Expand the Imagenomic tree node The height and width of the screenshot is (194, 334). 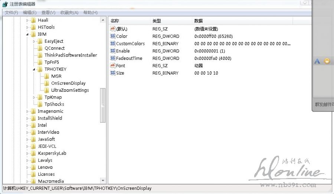coord(27,111)
